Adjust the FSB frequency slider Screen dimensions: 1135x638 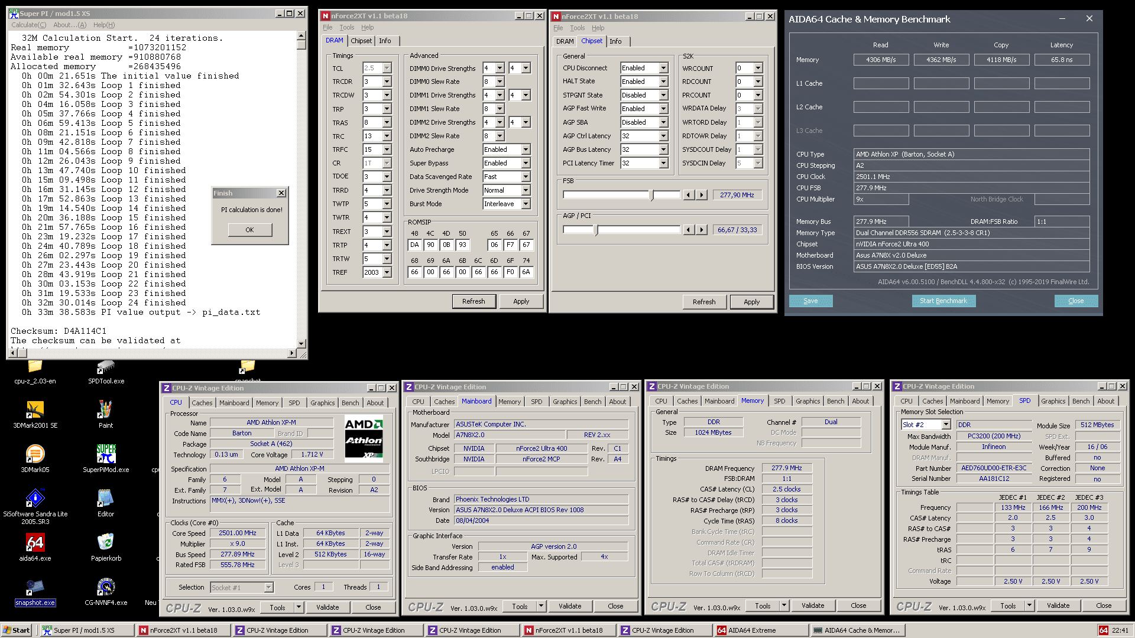pyautogui.click(x=651, y=195)
